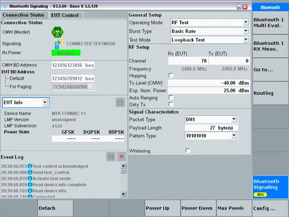289x217 pixels.
Task: Open the For Paging address selector button
Action: coord(91,87)
